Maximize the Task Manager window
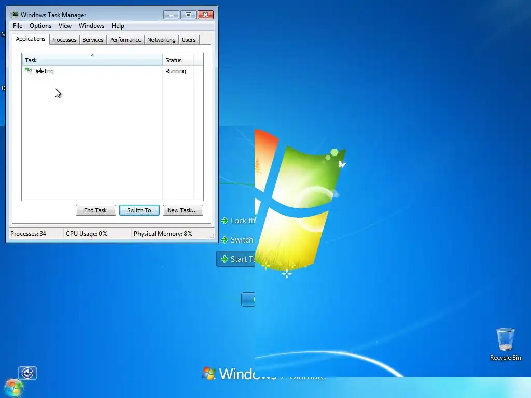Image resolution: width=531 pixels, height=398 pixels. pyautogui.click(x=189, y=15)
